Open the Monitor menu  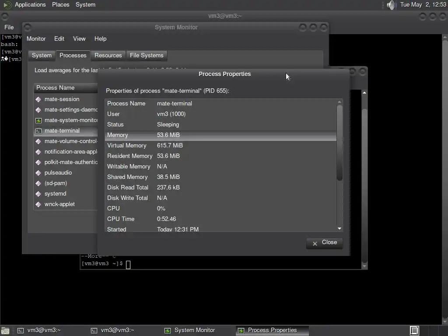[x=36, y=38]
